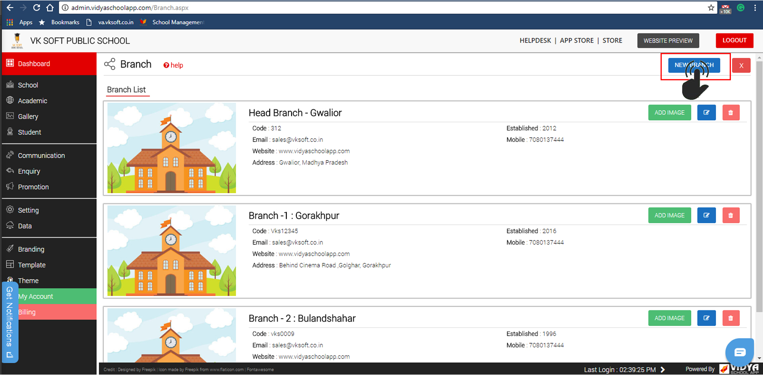763x375 pixels.
Task: Click the Head Branch - Gwalior school thumbnail
Action: (172, 148)
